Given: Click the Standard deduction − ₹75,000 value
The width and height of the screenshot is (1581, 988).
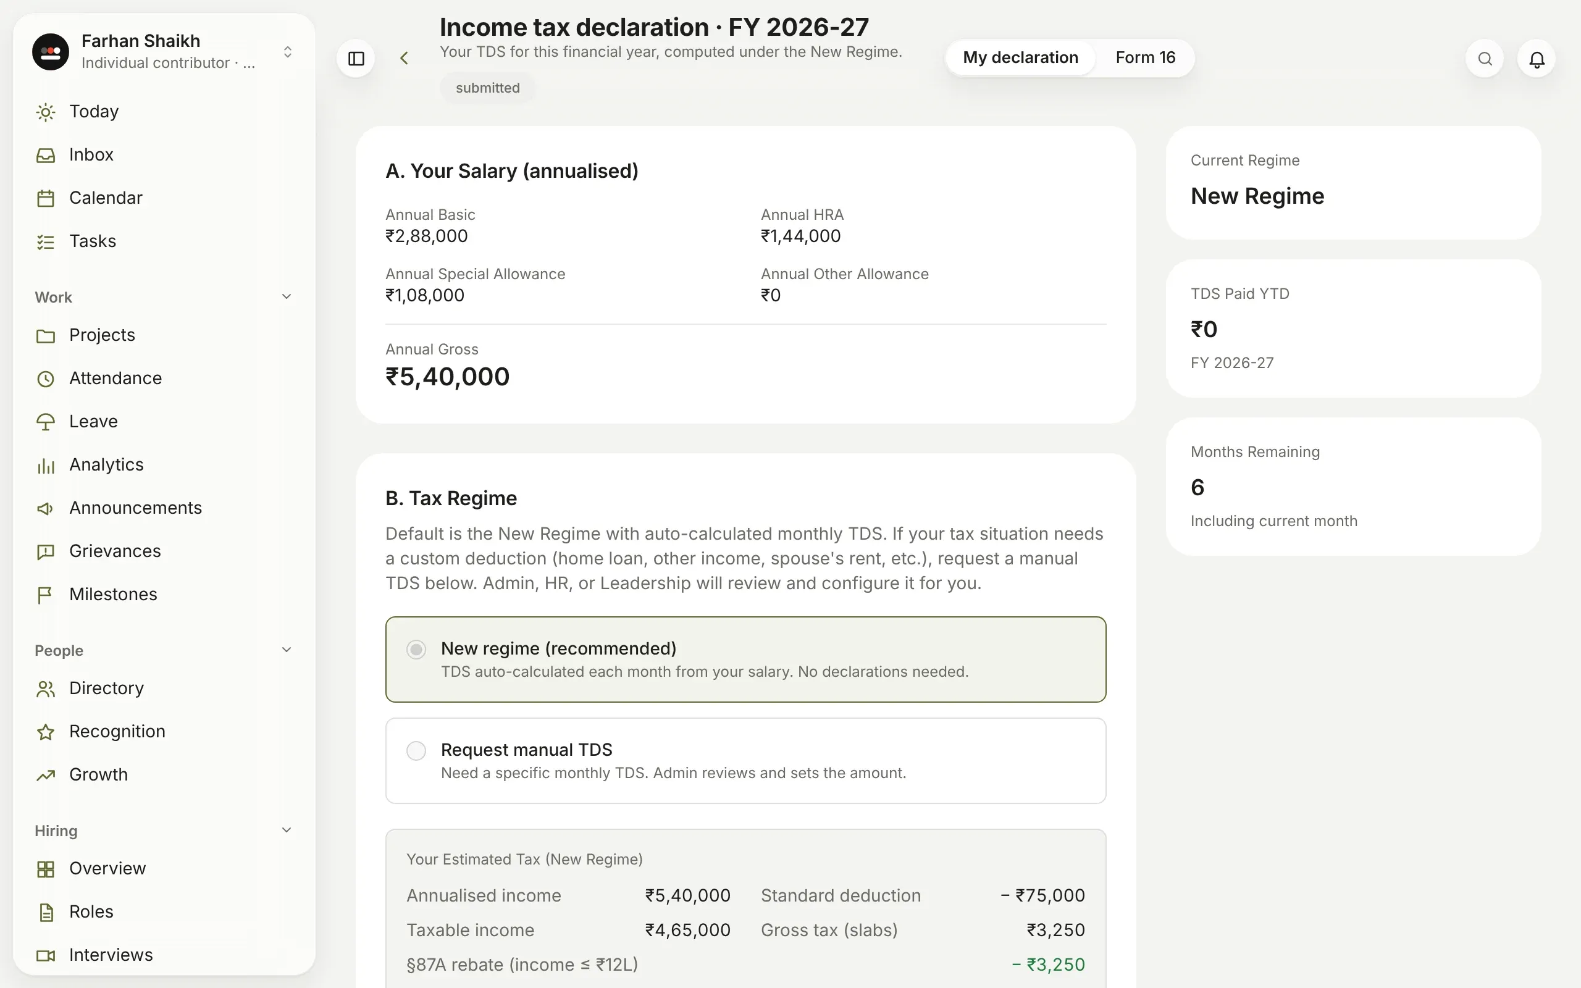Looking at the screenshot, I should coord(1042,895).
